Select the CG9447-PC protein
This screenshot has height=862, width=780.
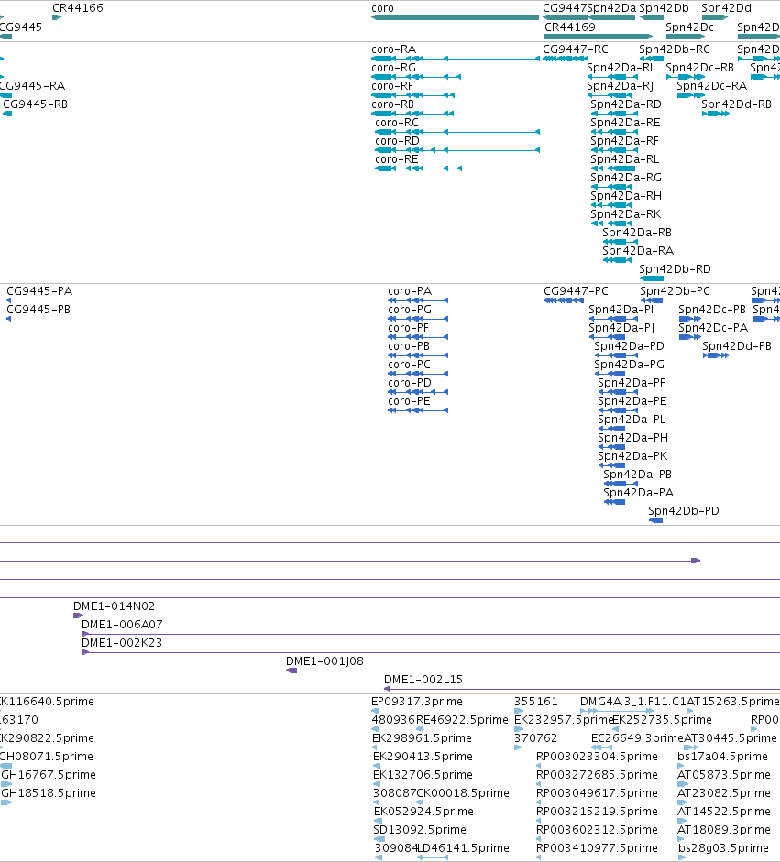564,300
